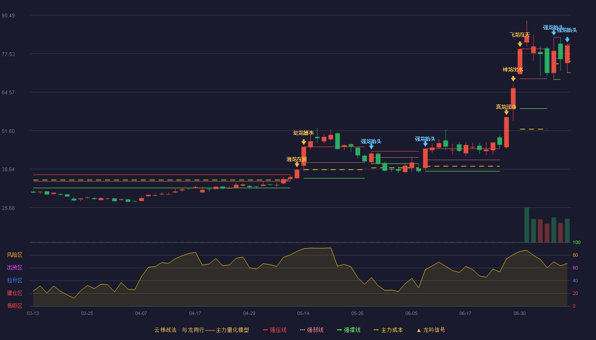Click the tall candlestick below 飞龙在天 marker
This screenshot has width=596, height=340.
coord(520,62)
